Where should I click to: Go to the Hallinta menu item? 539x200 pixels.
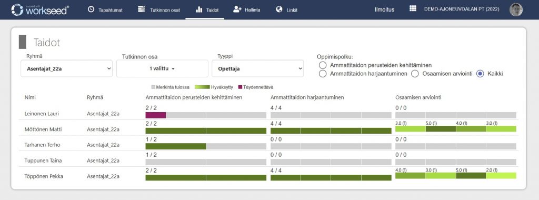[x=247, y=10]
